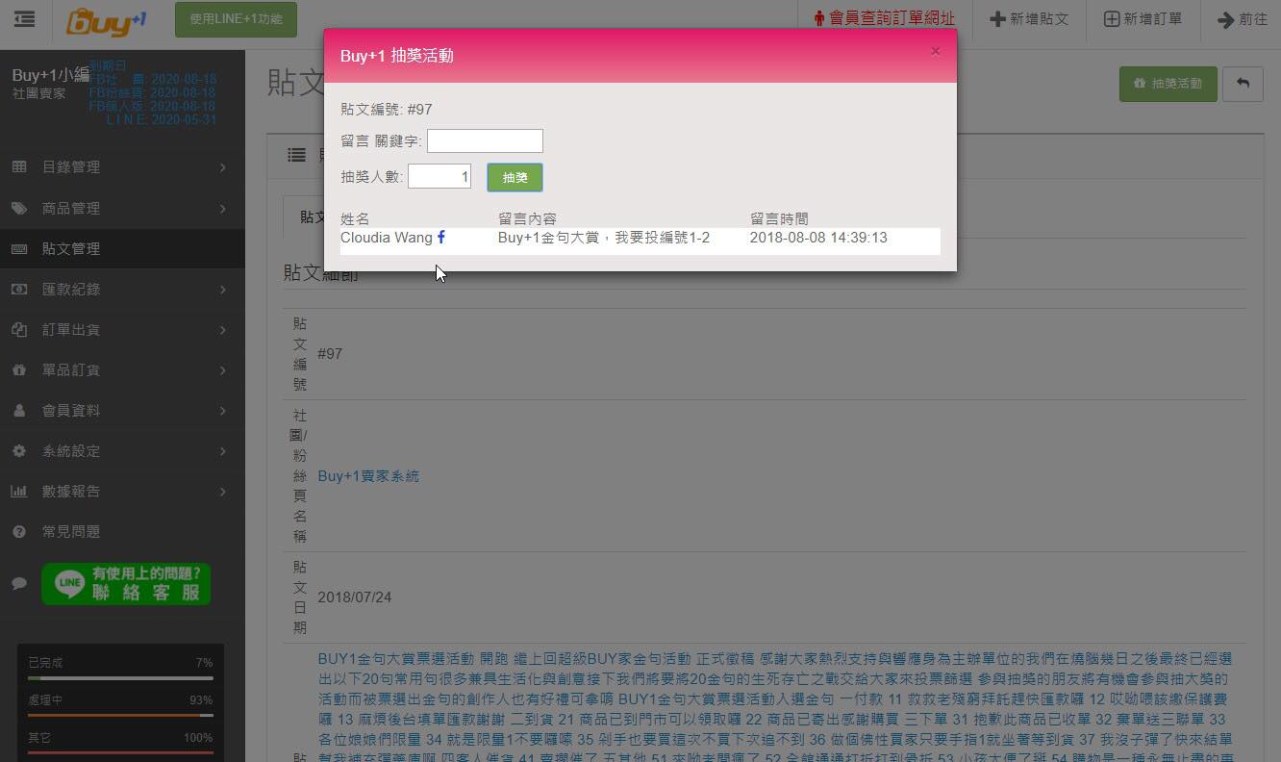Click the 數據報告 bar chart icon
Viewport: 1281px width, 762px height.
click(x=19, y=491)
